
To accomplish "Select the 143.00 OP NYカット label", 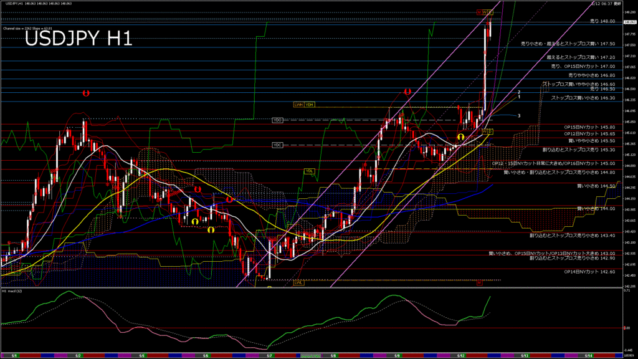I will click(552, 254).
